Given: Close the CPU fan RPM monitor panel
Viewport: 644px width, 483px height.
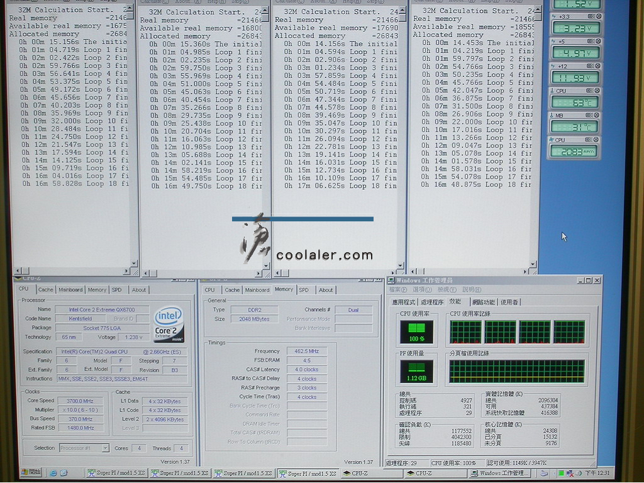Looking at the screenshot, I should (596, 140).
